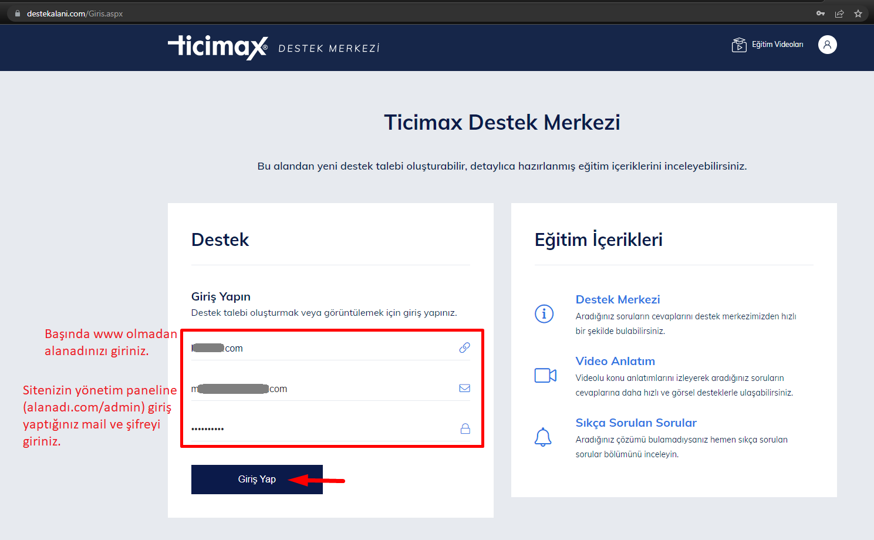Open the Destek Merkezi link
Screen dimensions: 874x540
pos(617,299)
